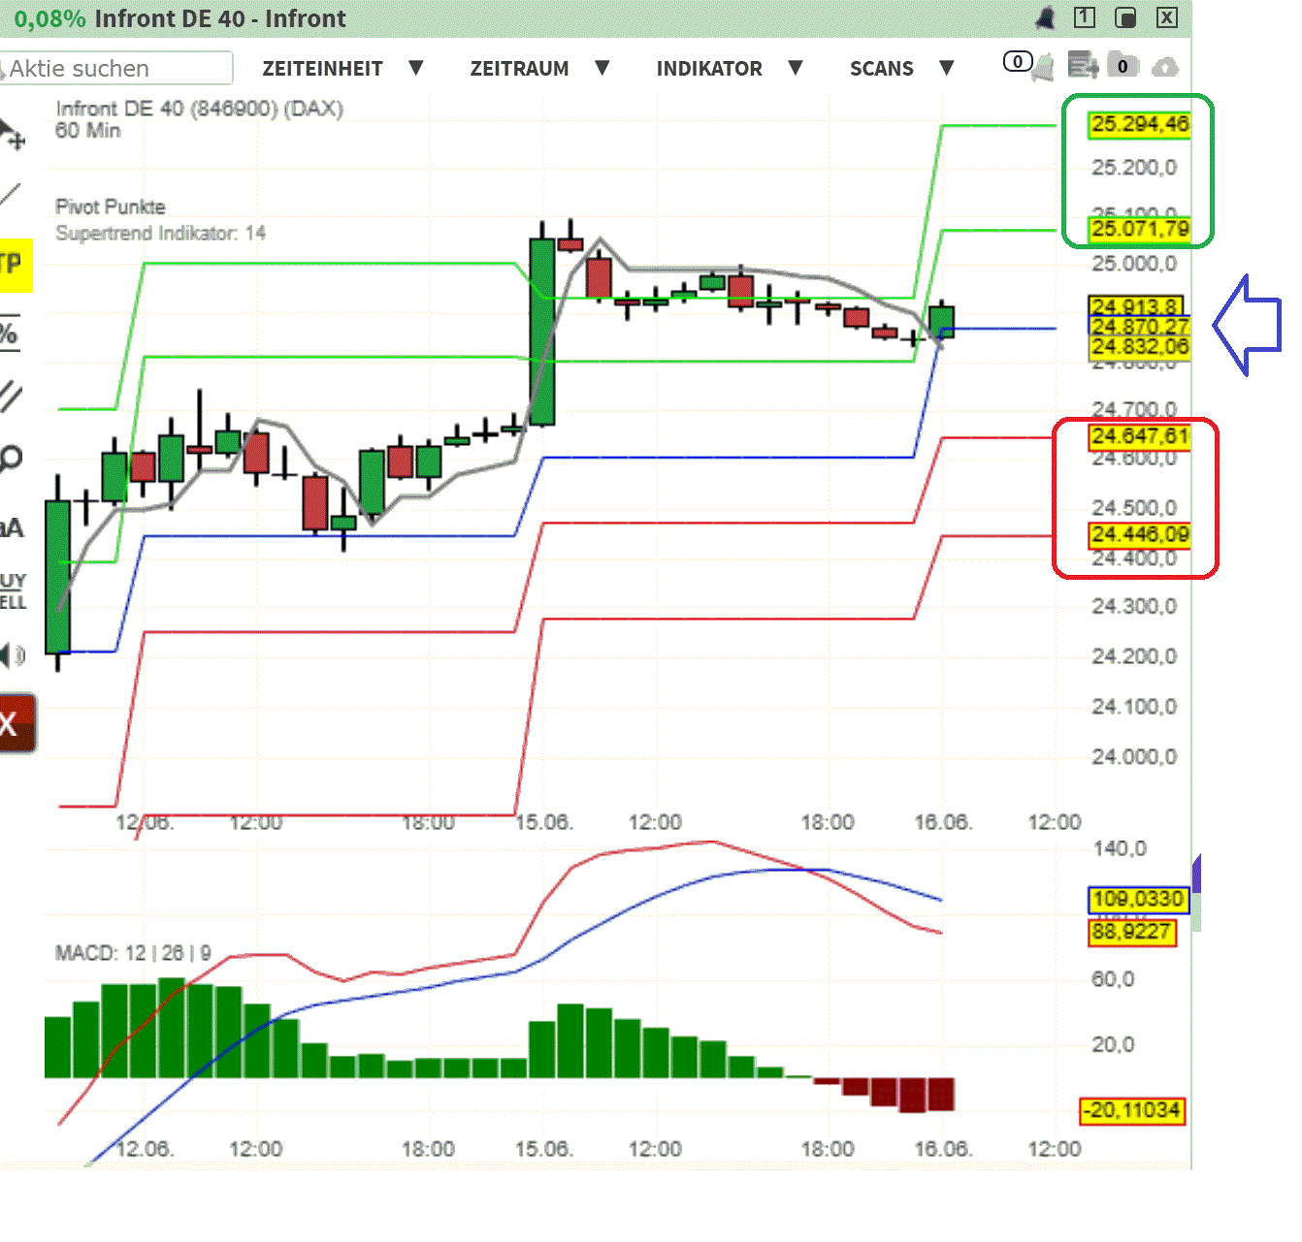Click the 0,08% change in title bar
Viewport: 1302px width, 1242px height.
[49, 18]
